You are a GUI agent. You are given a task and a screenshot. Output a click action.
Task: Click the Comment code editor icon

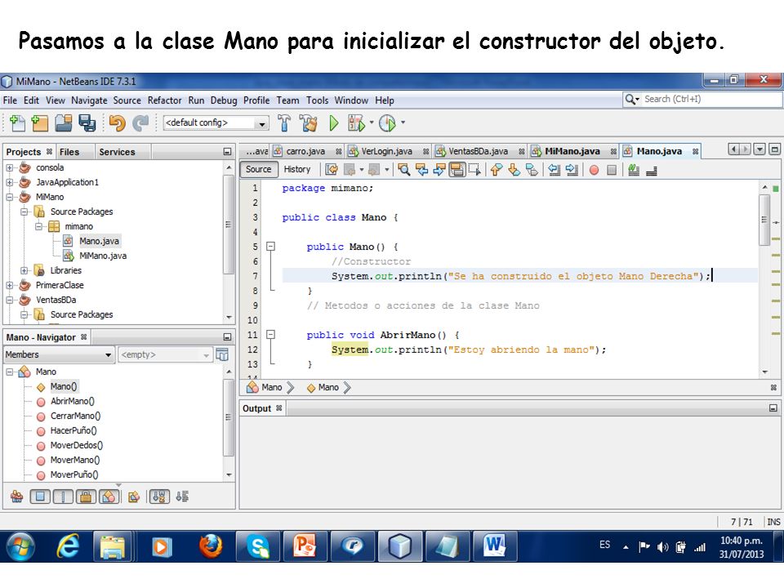coord(634,170)
